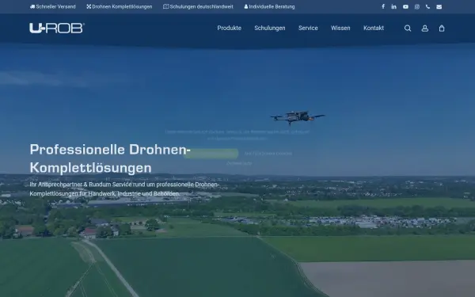Open the Produkte menu
The height and width of the screenshot is (297, 475).
(x=230, y=28)
